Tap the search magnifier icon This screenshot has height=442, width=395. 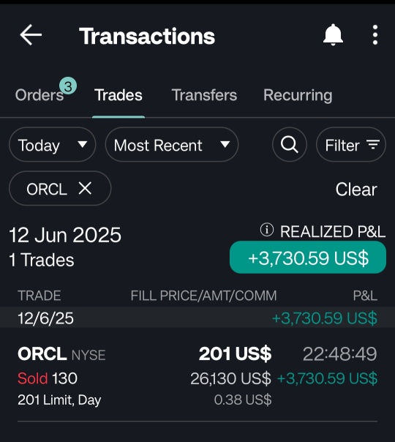pyautogui.click(x=290, y=145)
